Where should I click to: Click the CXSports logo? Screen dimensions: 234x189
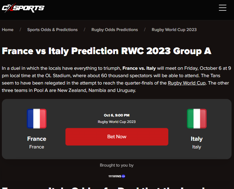(23, 8)
